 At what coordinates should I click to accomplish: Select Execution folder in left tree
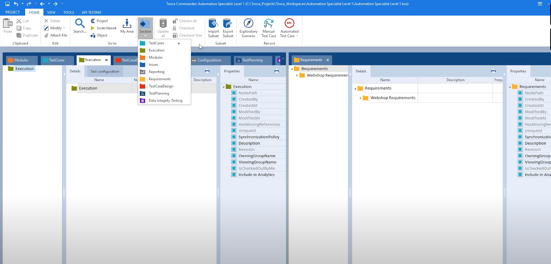coord(21,69)
